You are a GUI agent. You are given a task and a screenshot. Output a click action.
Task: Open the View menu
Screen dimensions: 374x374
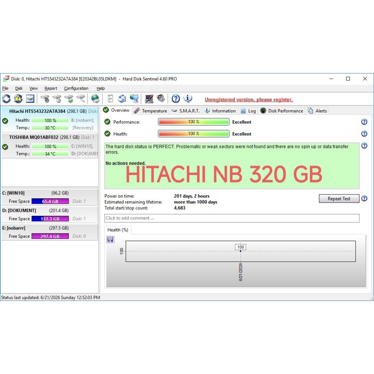pyautogui.click(x=33, y=88)
